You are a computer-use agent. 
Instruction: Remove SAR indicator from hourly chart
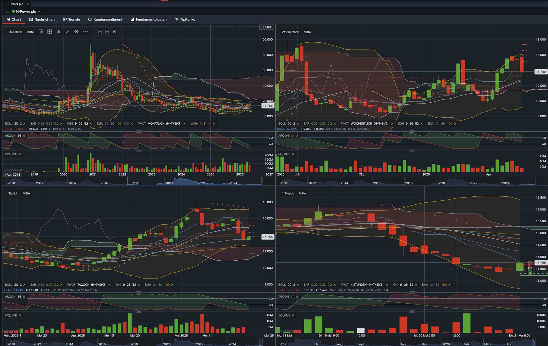(x=335, y=285)
